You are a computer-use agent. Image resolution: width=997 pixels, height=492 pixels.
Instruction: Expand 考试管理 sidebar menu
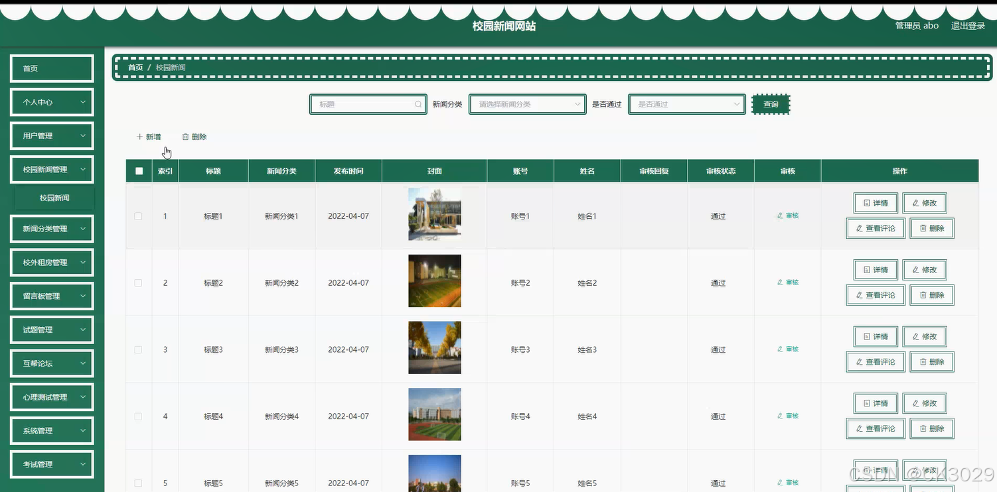pyautogui.click(x=52, y=464)
